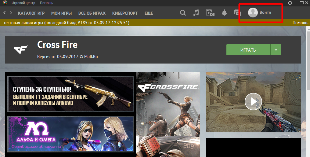Click the Войти sign-in link
Viewport: 310px width, 157px height.
[x=265, y=12]
